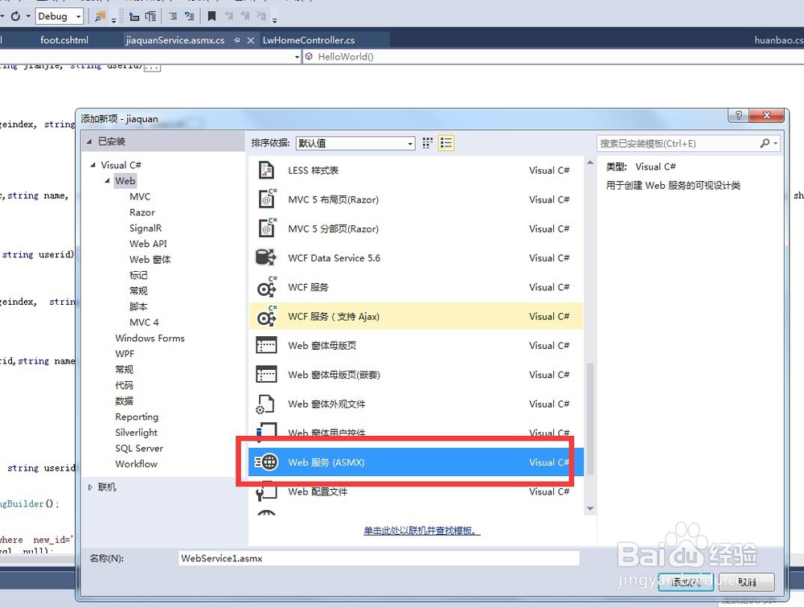Pin the jiaquanService.asmx.cs tab

coord(236,40)
